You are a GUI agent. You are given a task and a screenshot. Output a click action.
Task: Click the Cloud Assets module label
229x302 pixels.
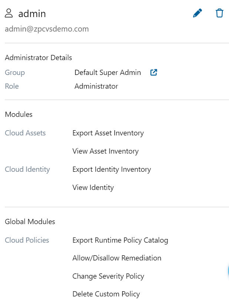coord(25,133)
